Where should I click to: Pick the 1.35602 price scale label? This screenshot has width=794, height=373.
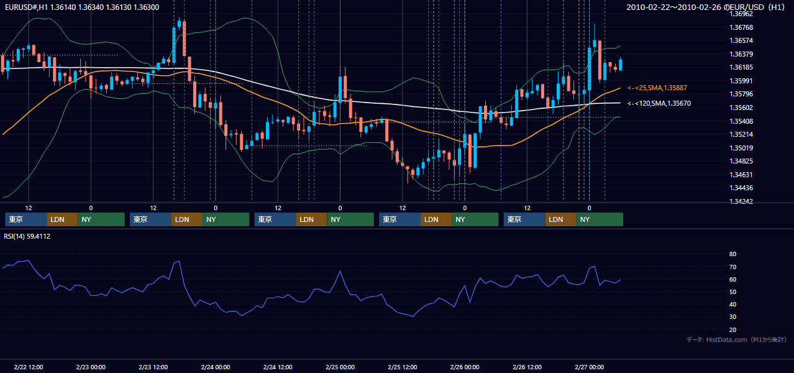click(x=741, y=108)
